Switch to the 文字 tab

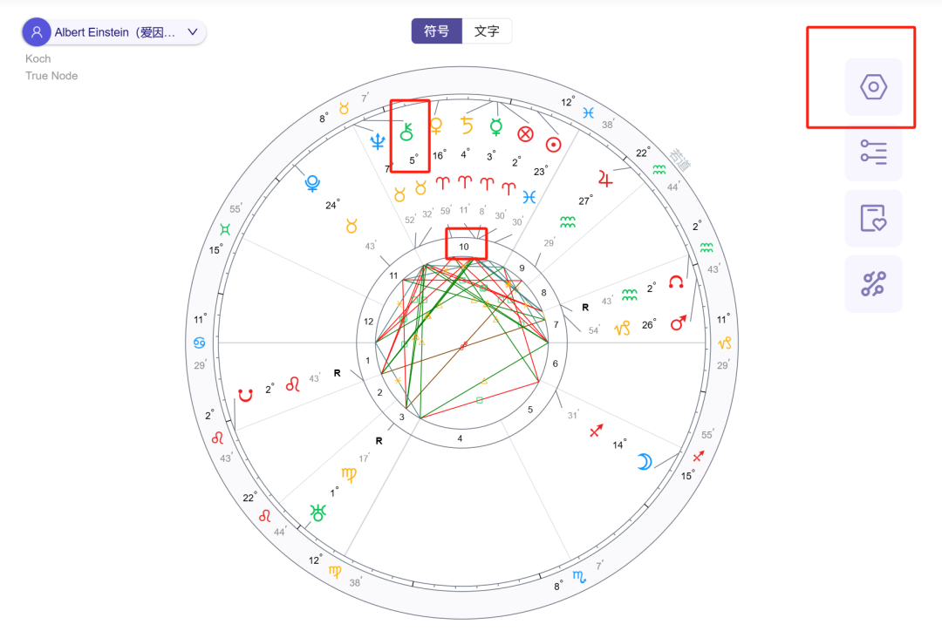(487, 31)
